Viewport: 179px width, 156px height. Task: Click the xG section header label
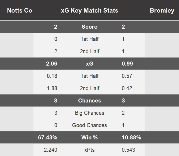[x=89, y=64]
